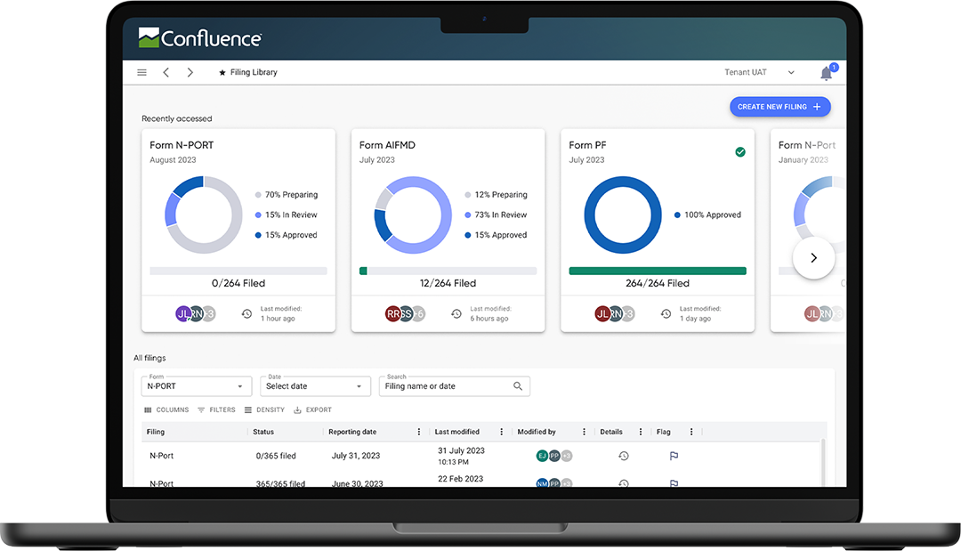
Task: Open Reporting date column options menu
Action: pyautogui.click(x=419, y=432)
